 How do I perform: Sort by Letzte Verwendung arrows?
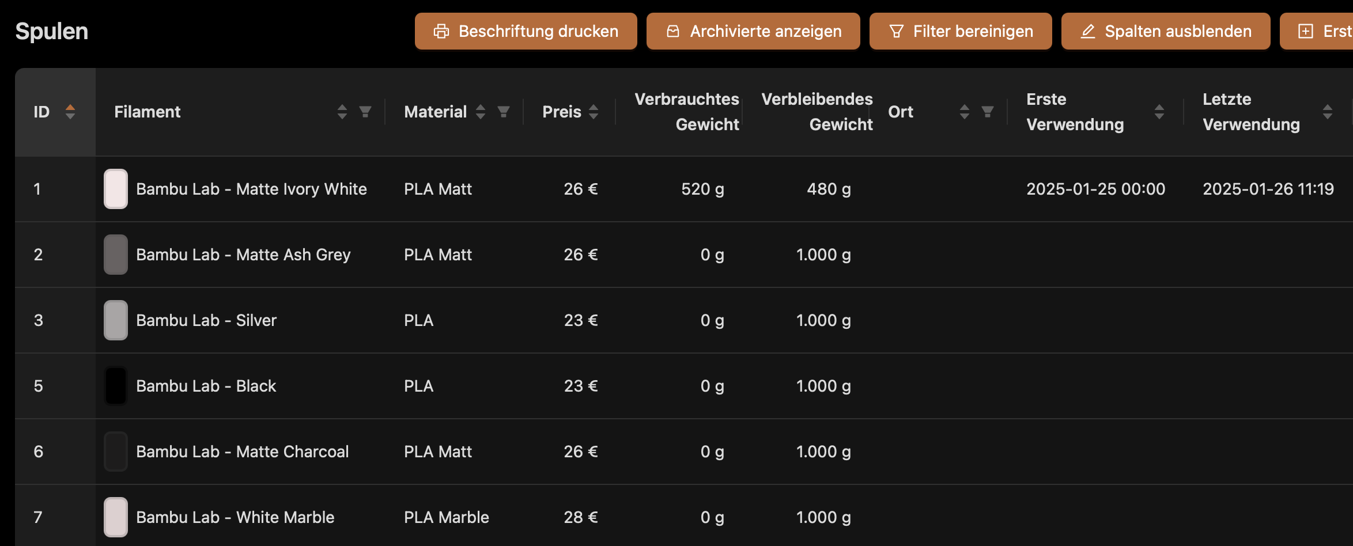1328,112
